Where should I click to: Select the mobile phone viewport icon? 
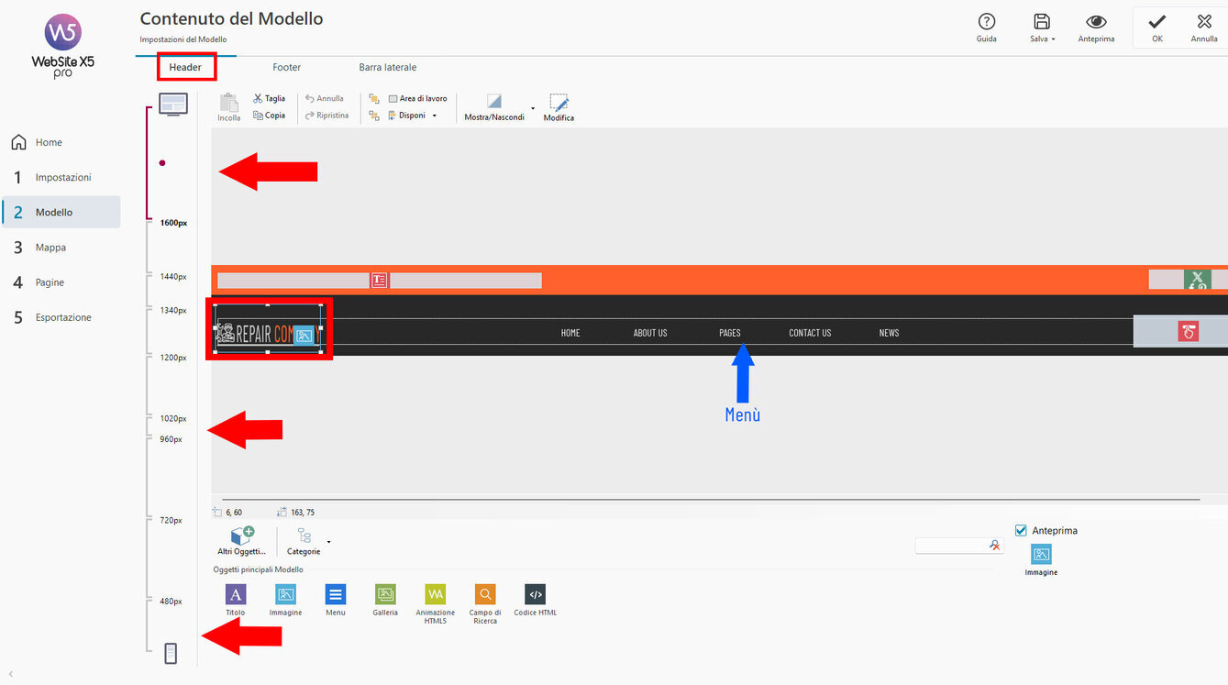pos(170,653)
